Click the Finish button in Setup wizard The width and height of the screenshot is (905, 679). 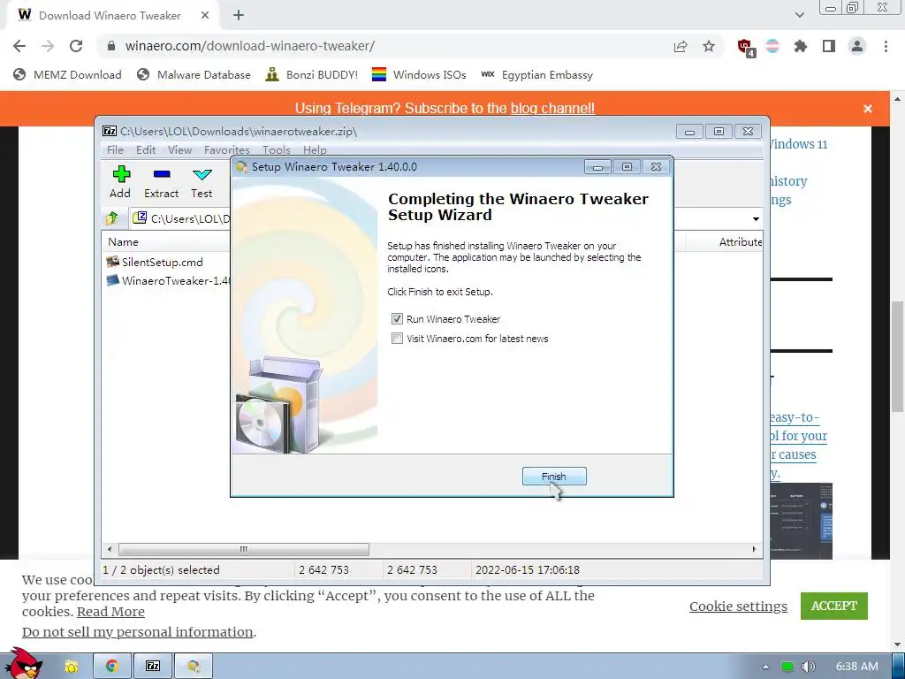tap(554, 477)
